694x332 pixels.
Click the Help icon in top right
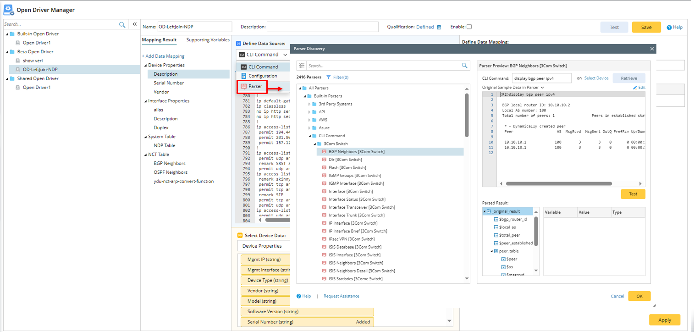point(669,28)
